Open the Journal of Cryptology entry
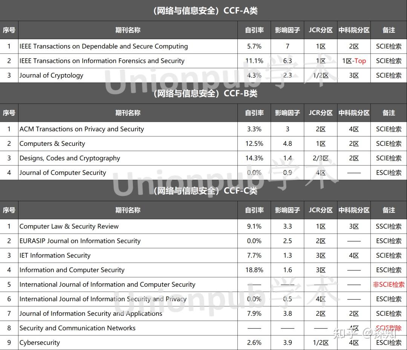This screenshot has height=350, width=407. tap(52, 75)
